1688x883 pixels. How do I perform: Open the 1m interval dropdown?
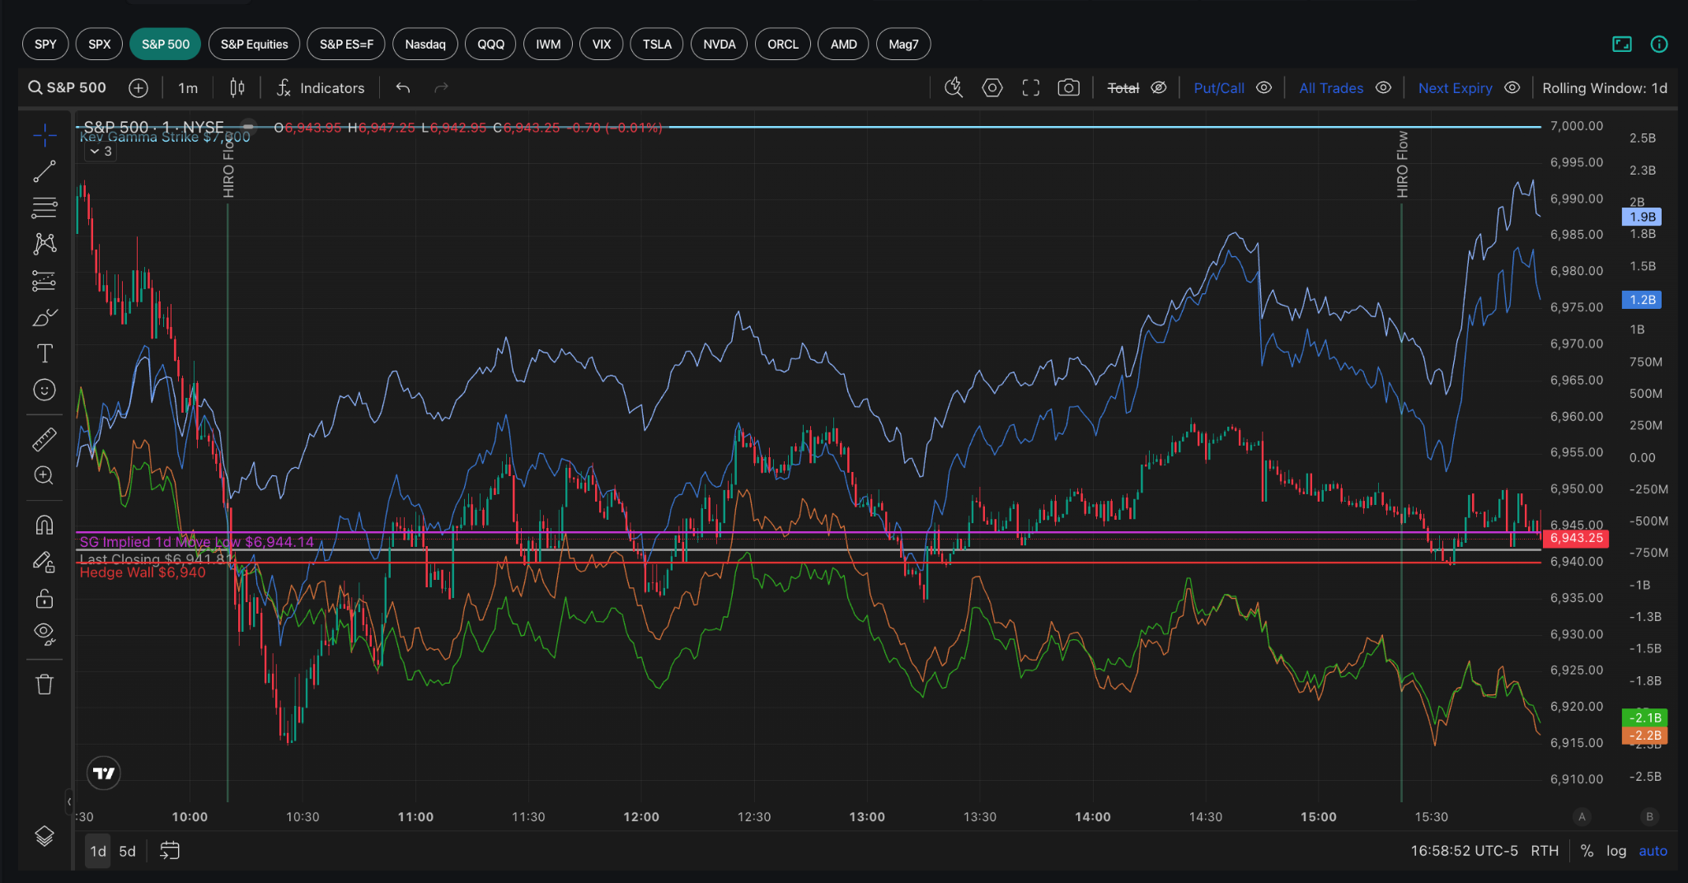(x=188, y=88)
